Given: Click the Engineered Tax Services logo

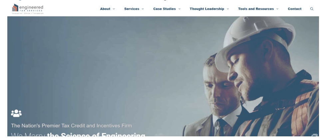Looking at the screenshot, I should [x=28, y=9].
